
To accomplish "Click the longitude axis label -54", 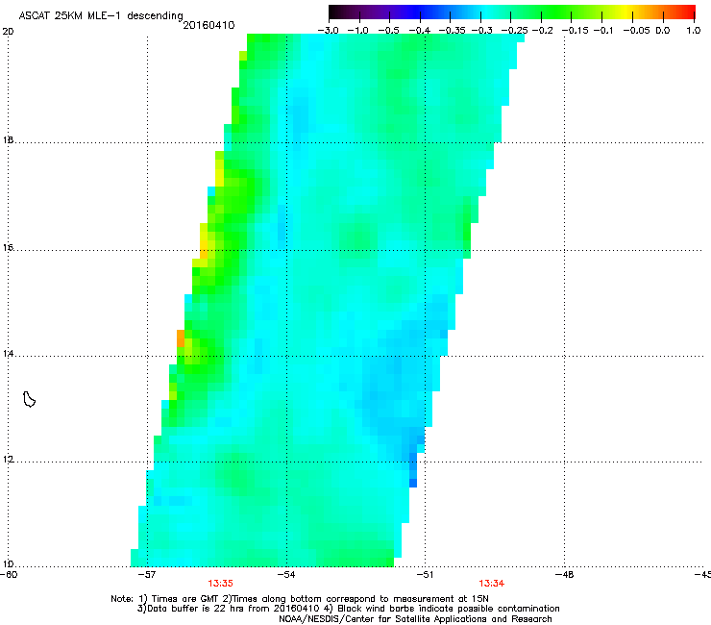I will [x=286, y=575].
